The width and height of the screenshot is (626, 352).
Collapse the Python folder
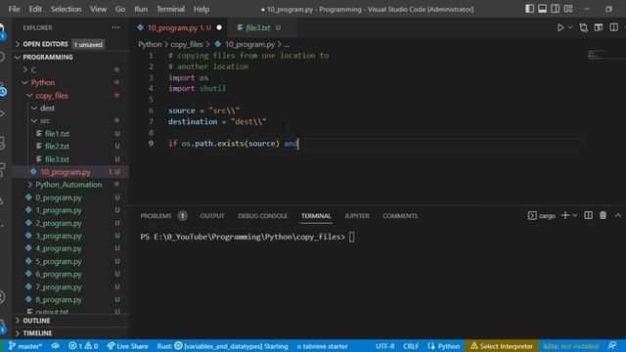[x=43, y=82]
